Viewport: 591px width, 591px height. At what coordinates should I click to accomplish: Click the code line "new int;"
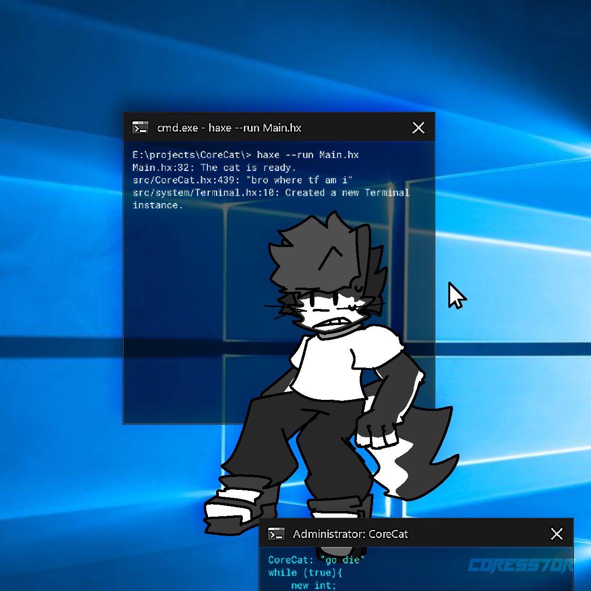click(x=314, y=585)
